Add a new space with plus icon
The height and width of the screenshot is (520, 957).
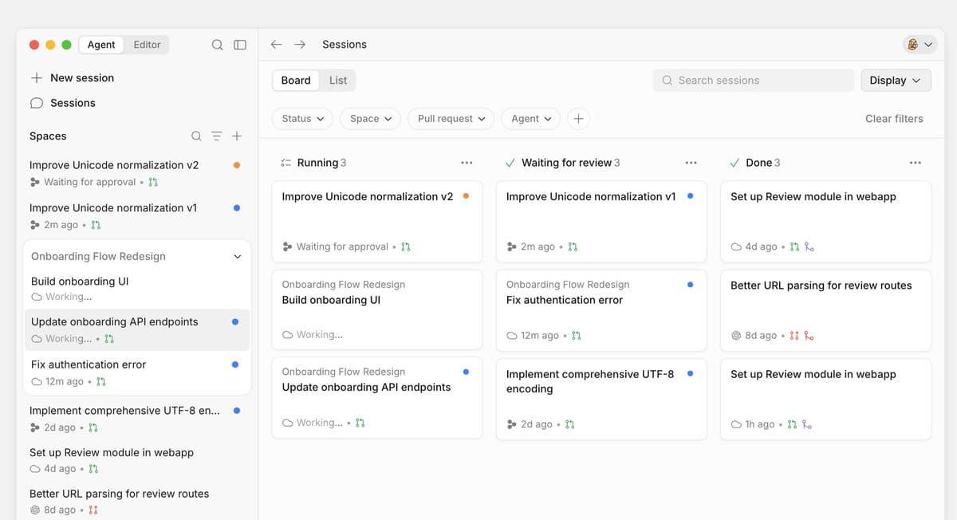pos(237,136)
